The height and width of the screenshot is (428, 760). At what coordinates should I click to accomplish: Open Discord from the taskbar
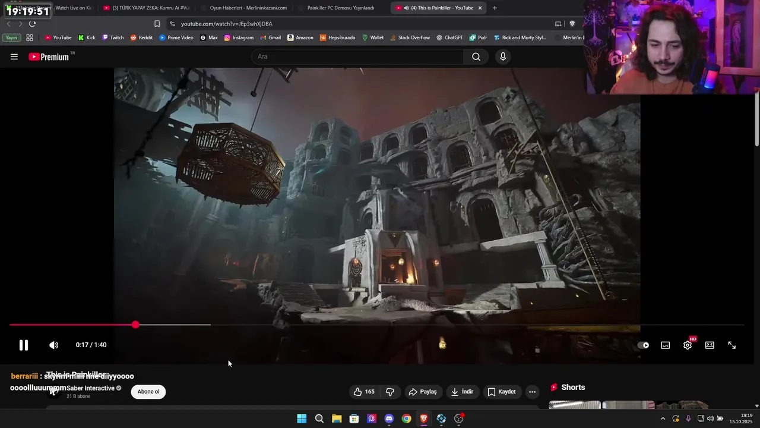pos(389,418)
